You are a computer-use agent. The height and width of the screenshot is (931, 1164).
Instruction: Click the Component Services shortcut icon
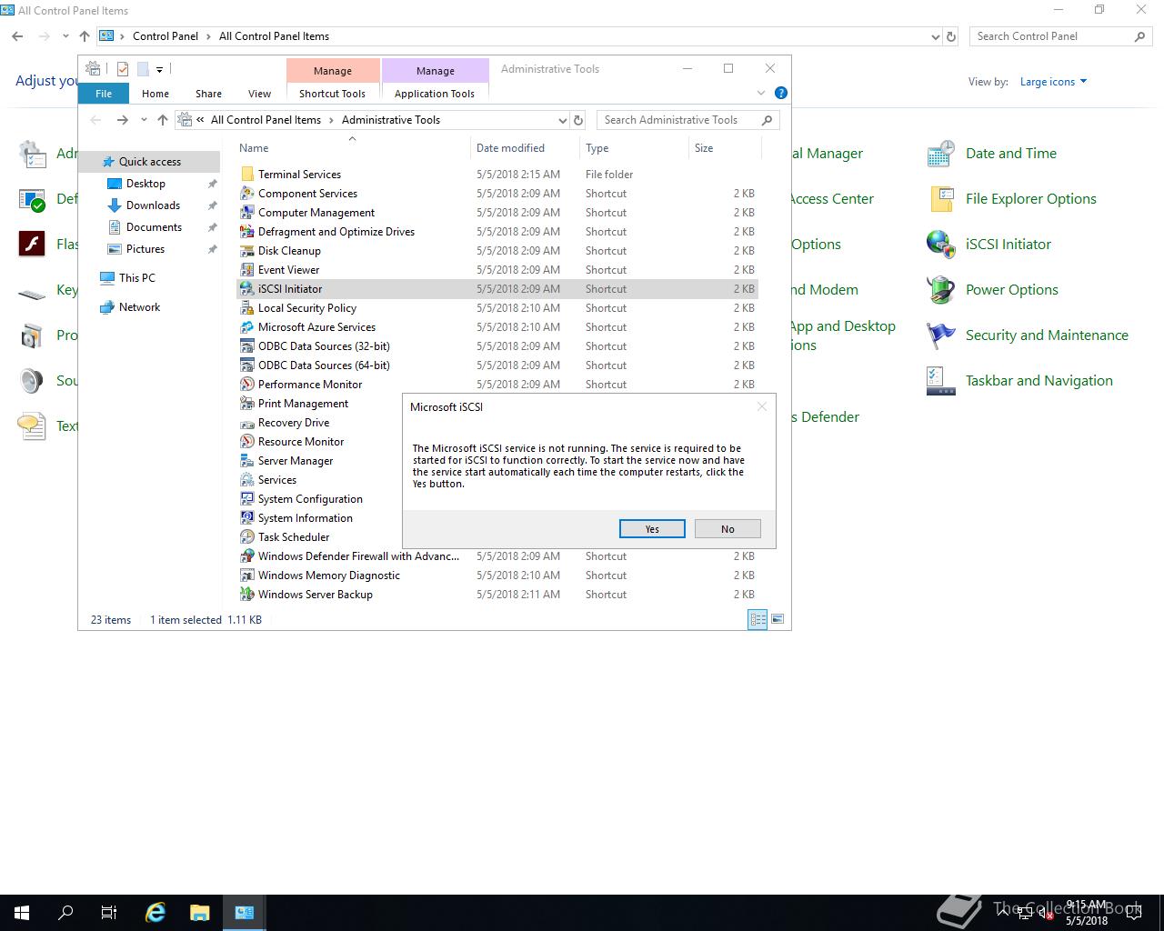click(x=246, y=194)
